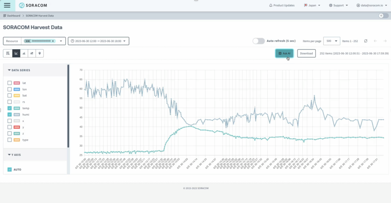This screenshot has width=391, height=203.
Task: Enable the z data series checkbox
Action: tap(10, 134)
